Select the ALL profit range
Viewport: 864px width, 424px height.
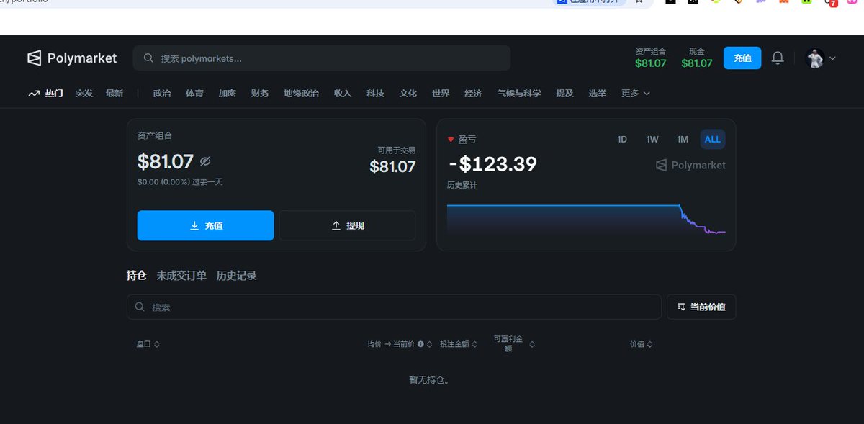pyautogui.click(x=712, y=140)
